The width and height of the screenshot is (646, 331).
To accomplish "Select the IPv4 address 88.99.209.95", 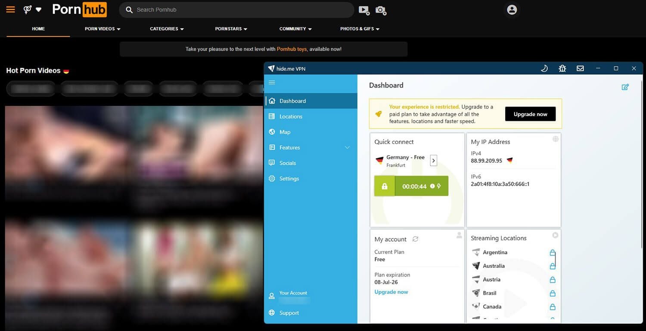I will [x=487, y=161].
